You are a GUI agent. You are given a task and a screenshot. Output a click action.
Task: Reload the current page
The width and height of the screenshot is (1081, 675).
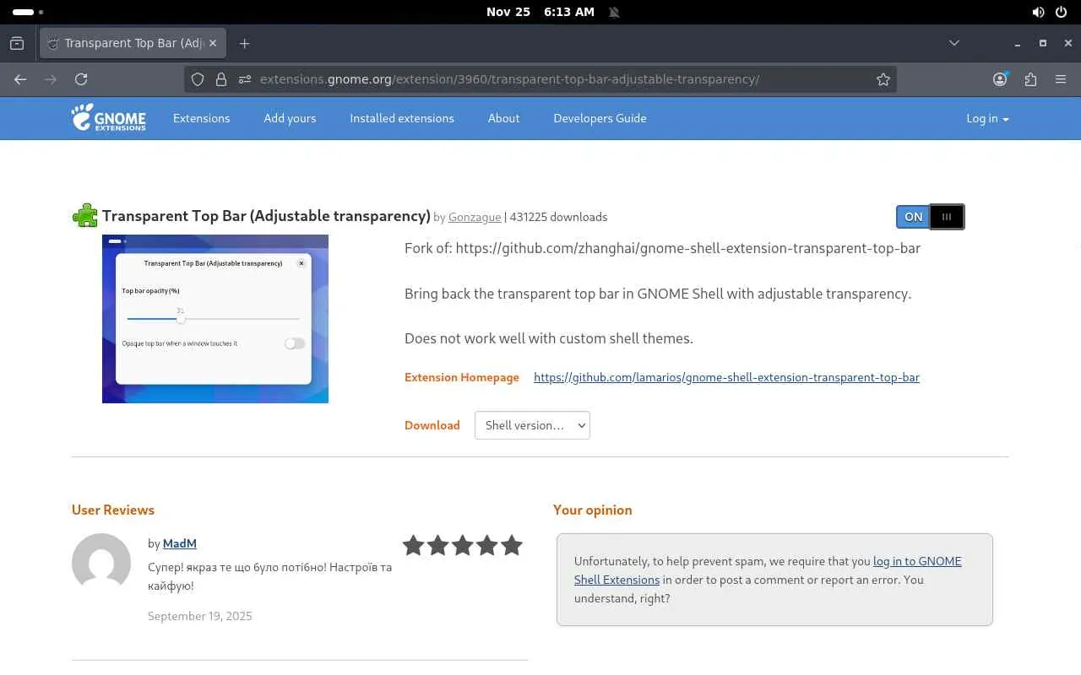coord(81,79)
